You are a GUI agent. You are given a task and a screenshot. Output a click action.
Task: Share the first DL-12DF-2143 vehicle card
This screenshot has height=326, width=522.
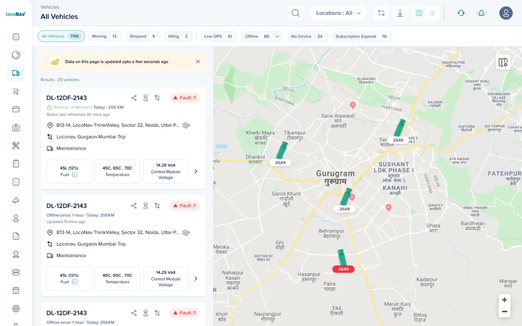click(x=134, y=98)
